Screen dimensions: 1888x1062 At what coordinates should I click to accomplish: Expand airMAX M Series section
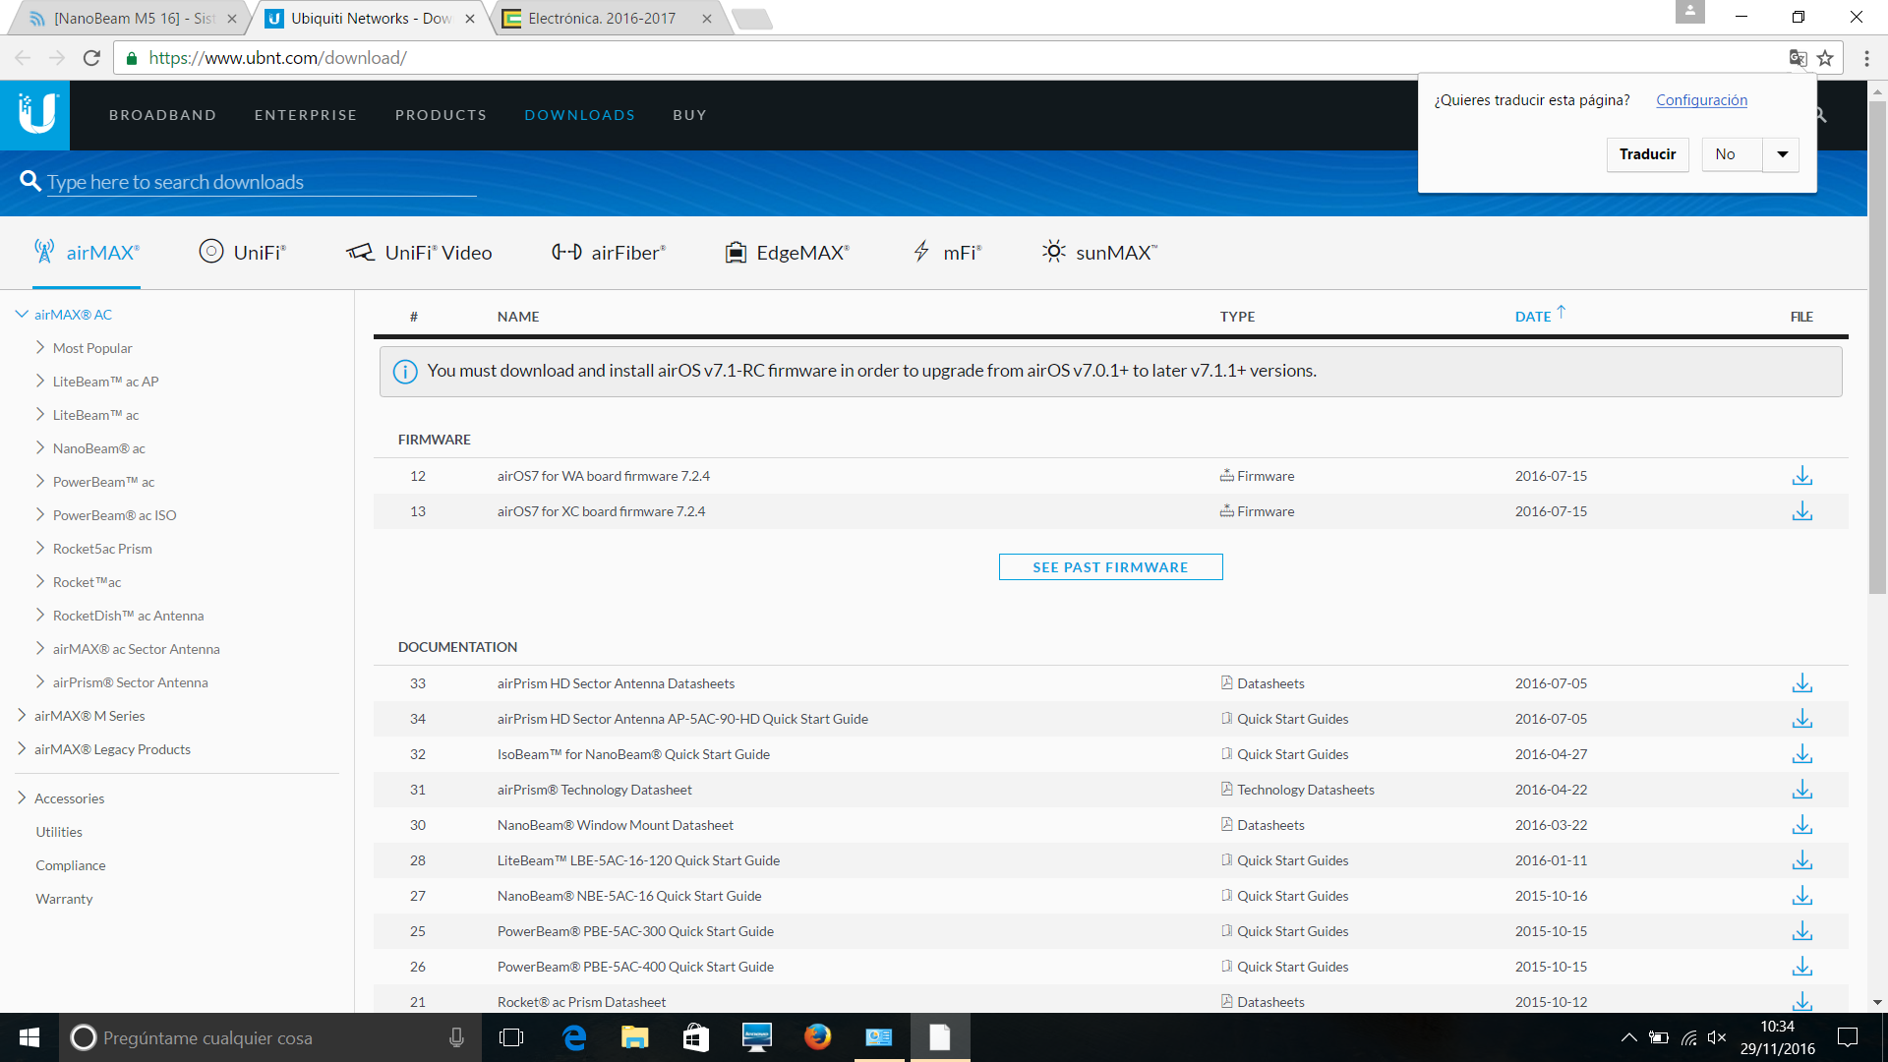click(22, 716)
